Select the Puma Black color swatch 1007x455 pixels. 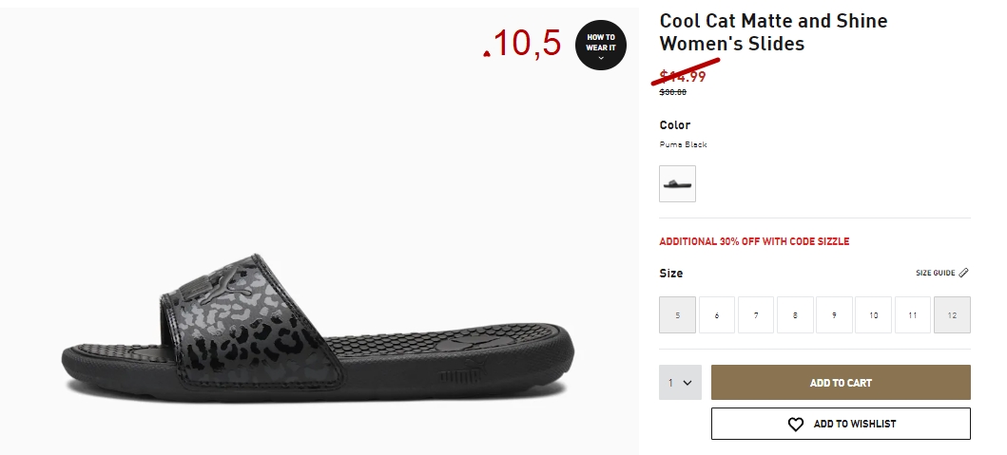(x=677, y=183)
